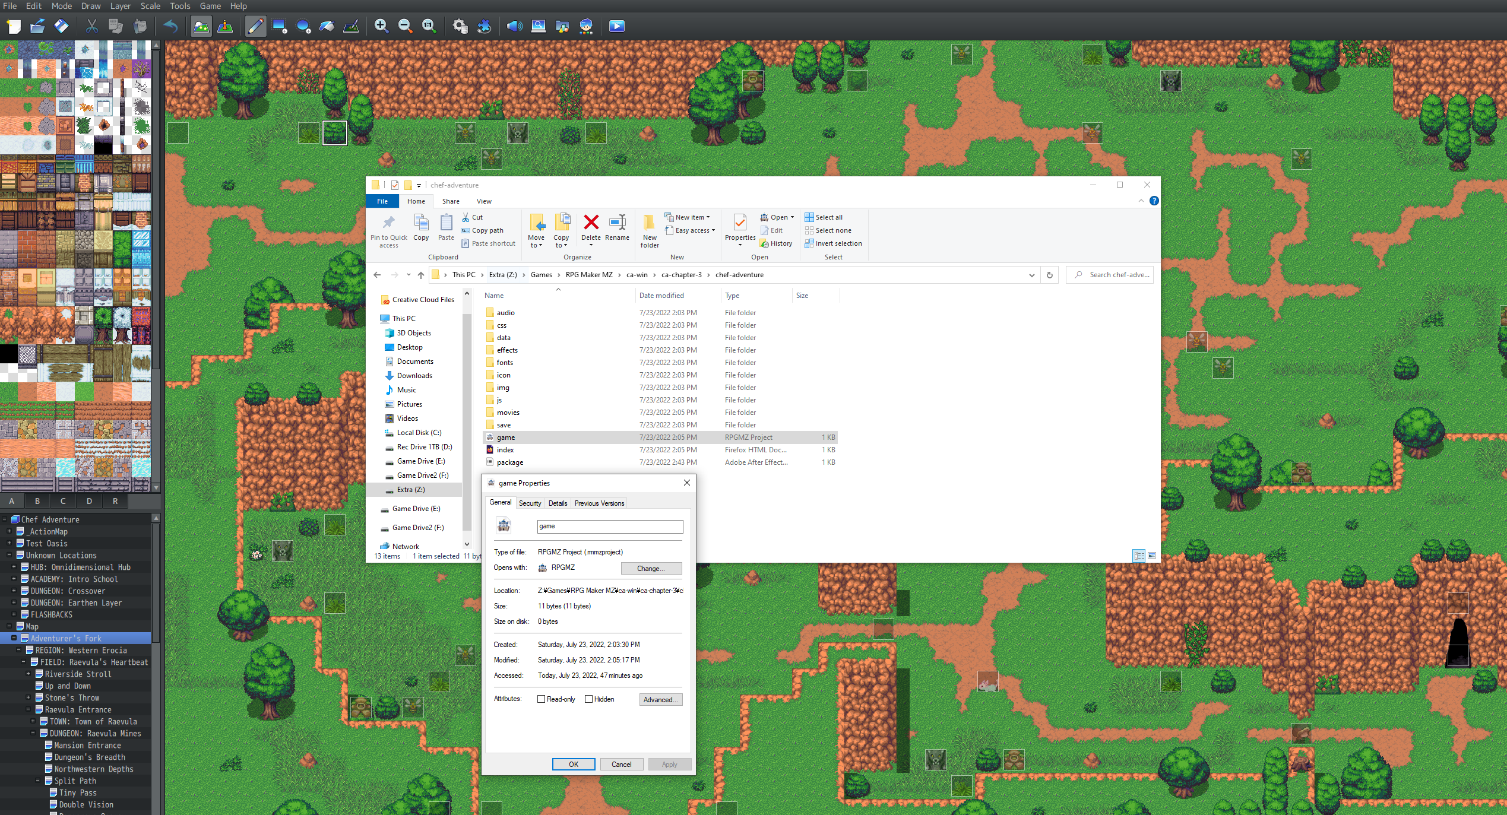Screen dimensions: 1507x815
Task: Collapse the Split Path map node
Action: coord(37,781)
